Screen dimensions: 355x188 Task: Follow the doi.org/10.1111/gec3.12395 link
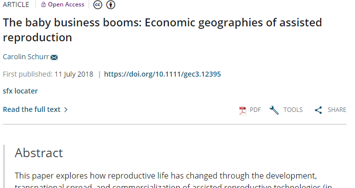[x=162, y=74]
